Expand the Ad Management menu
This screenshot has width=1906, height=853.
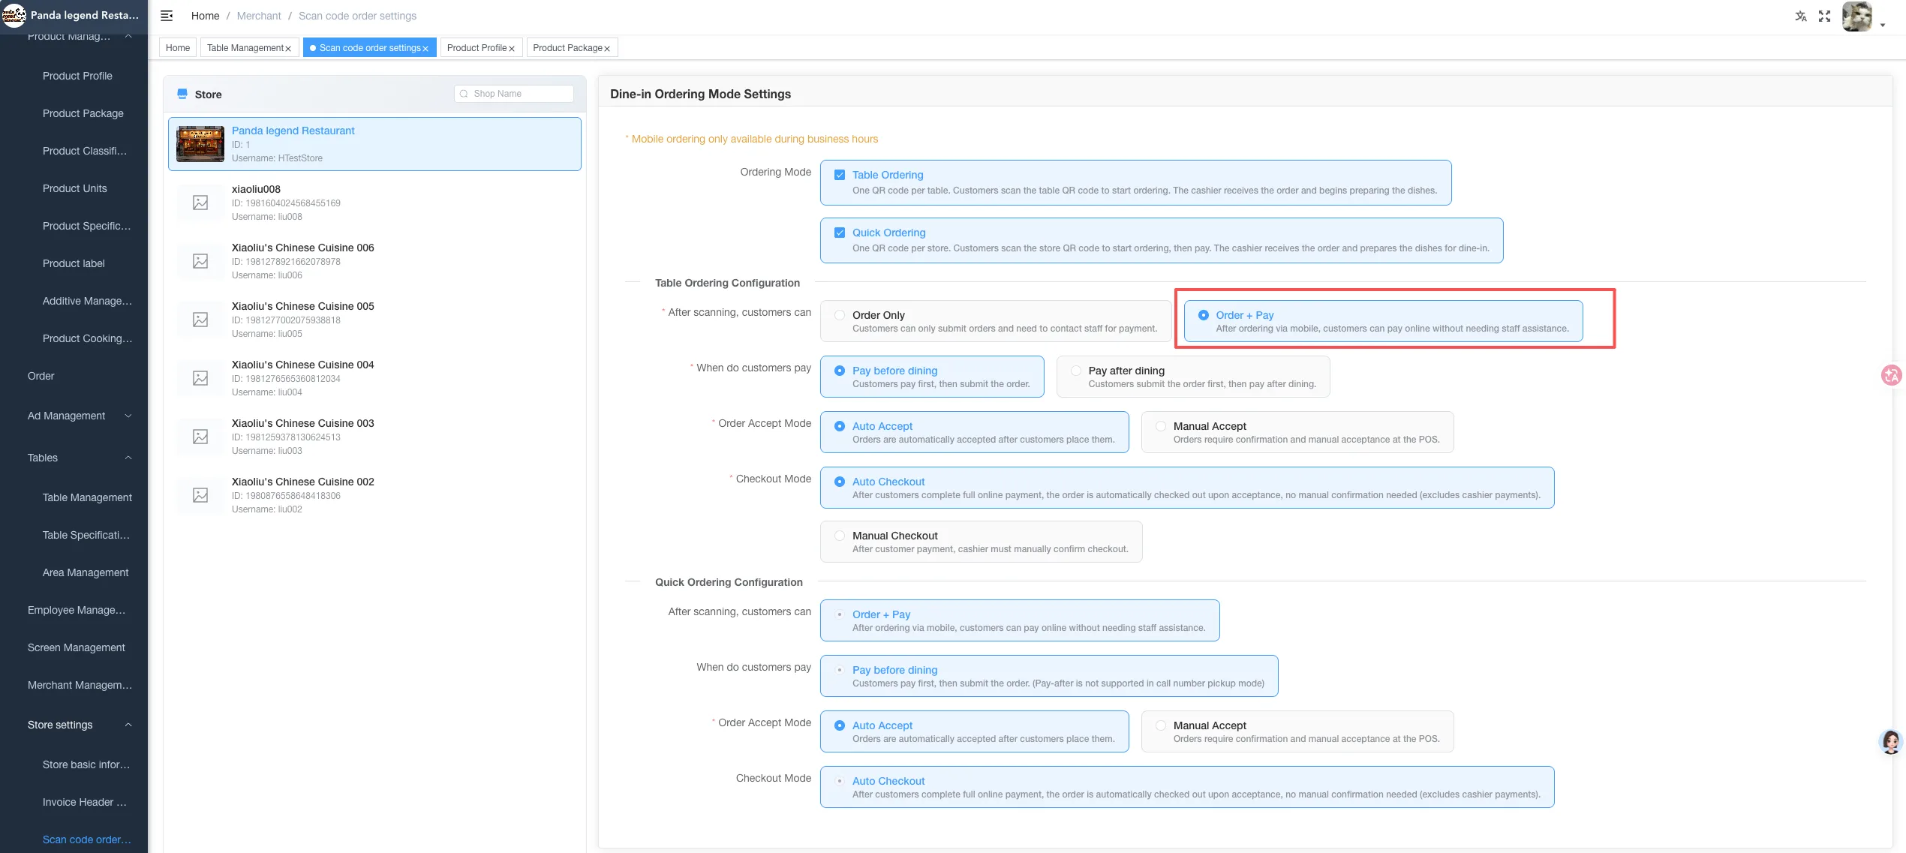pyautogui.click(x=80, y=416)
